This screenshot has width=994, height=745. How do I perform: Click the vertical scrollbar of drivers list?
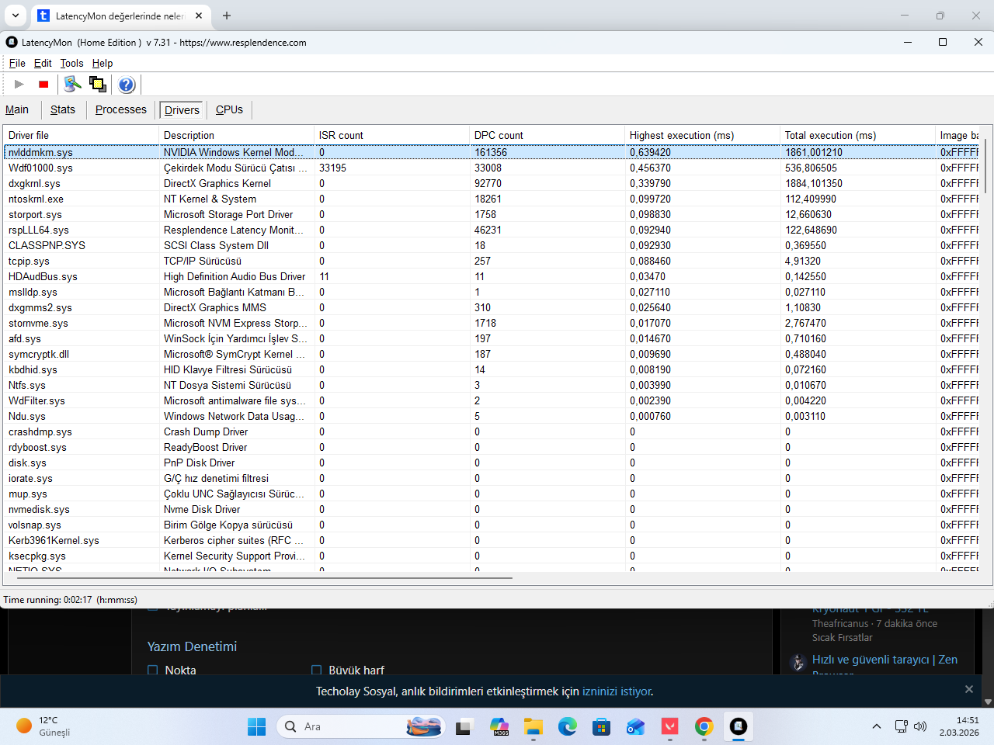pos(986,165)
